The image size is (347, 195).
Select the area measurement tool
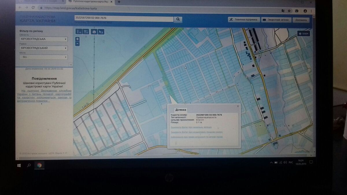click(x=86, y=32)
